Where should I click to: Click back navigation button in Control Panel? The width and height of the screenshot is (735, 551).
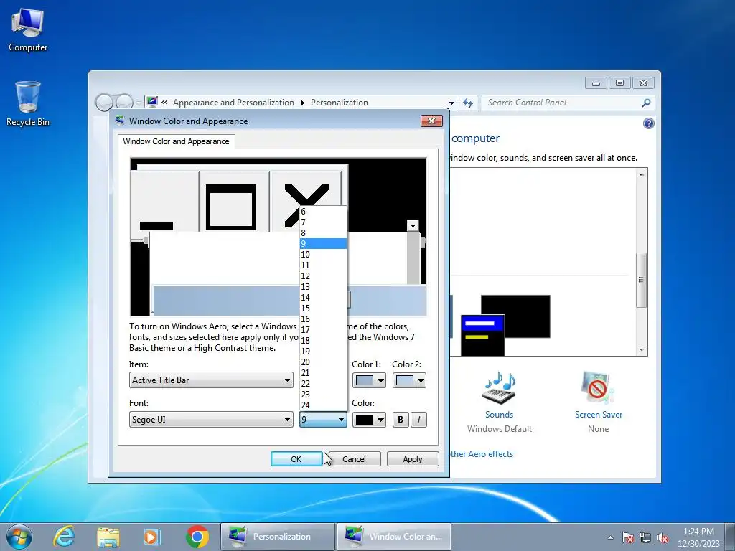pos(105,102)
